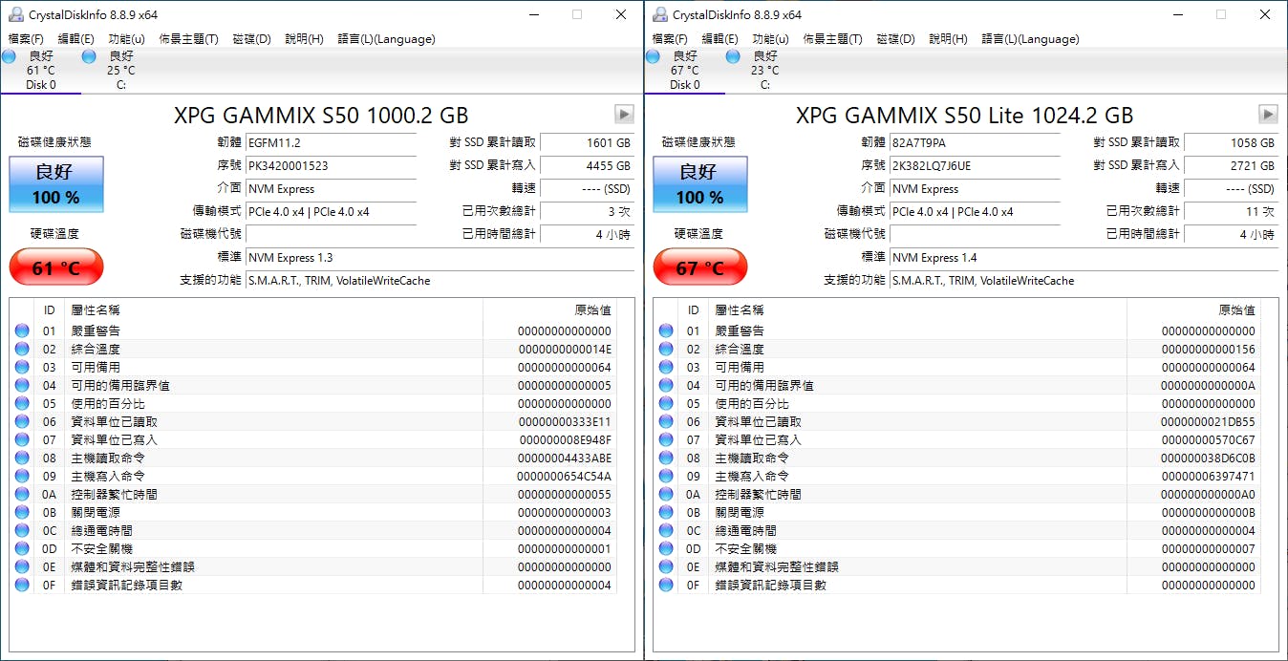The image size is (1288, 661).
Task: Open 語言(L)(Language) menu in right window
Action: 1030,39
